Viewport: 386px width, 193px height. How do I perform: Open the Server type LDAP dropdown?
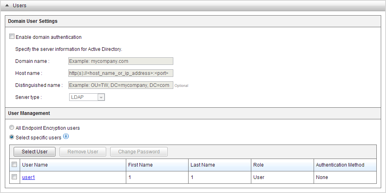point(87,97)
